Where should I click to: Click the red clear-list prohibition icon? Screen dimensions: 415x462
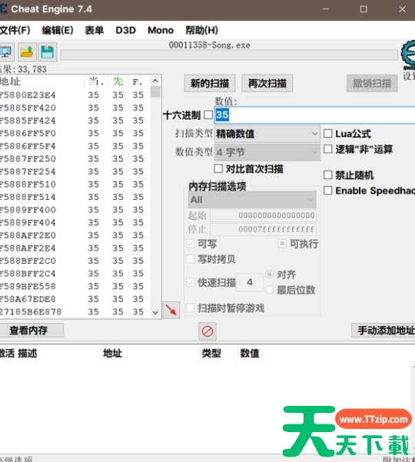[x=207, y=331]
